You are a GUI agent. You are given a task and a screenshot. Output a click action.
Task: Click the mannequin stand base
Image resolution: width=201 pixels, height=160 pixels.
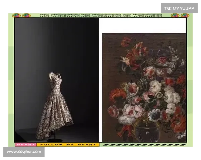(x=55, y=140)
